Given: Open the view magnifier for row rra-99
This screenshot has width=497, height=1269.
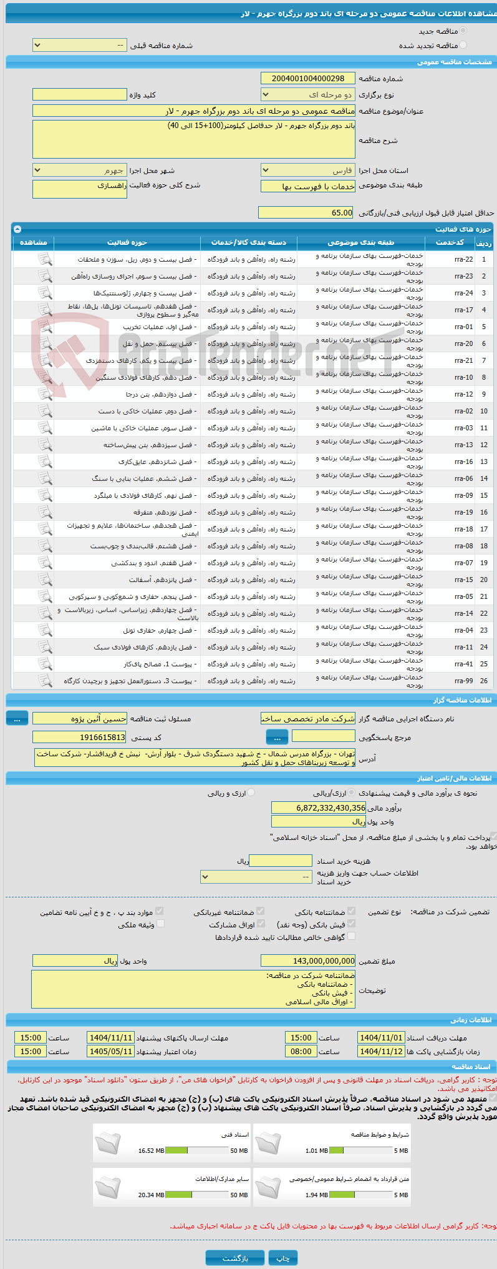Looking at the screenshot, I should tap(45, 681).
